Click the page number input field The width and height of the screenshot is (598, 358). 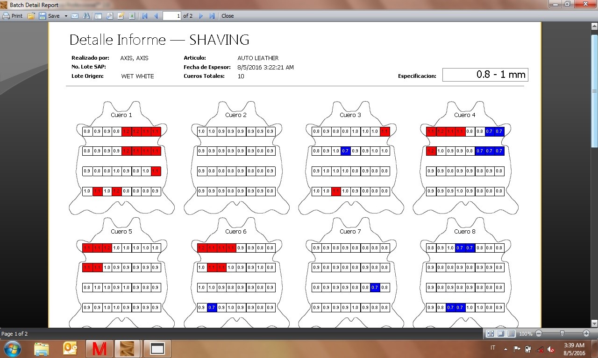coord(172,16)
